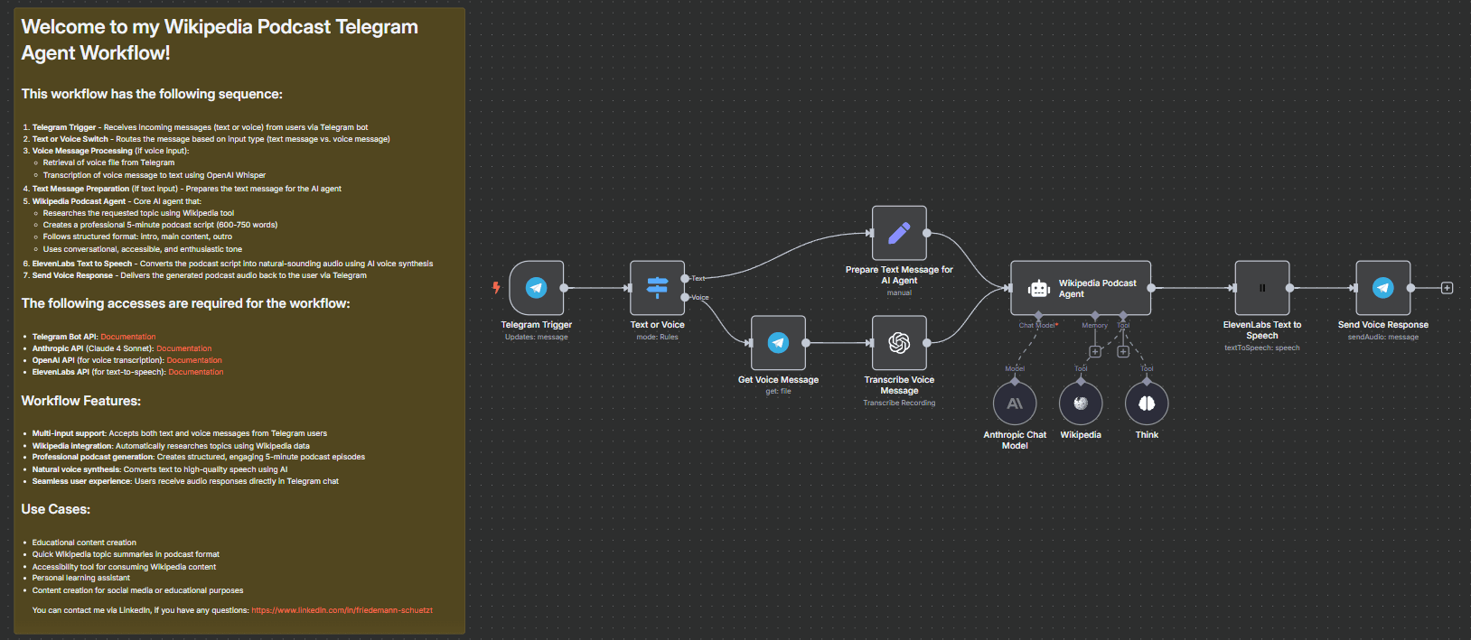Click the Text or Voice switch node icon
Screen dimensions: 1471x640
click(x=657, y=288)
